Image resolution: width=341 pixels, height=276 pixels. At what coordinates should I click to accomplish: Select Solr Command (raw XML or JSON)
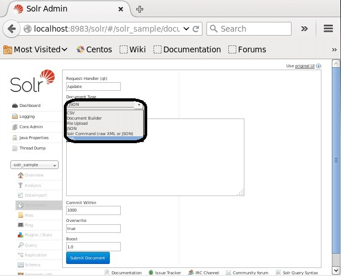[x=105, y=134]
